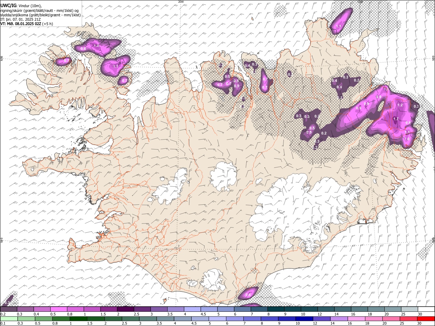The width and height of the screenshot is (435, 326).
Task: Pick the bright pink swatch above 0.5
Action: click(58, 309)
